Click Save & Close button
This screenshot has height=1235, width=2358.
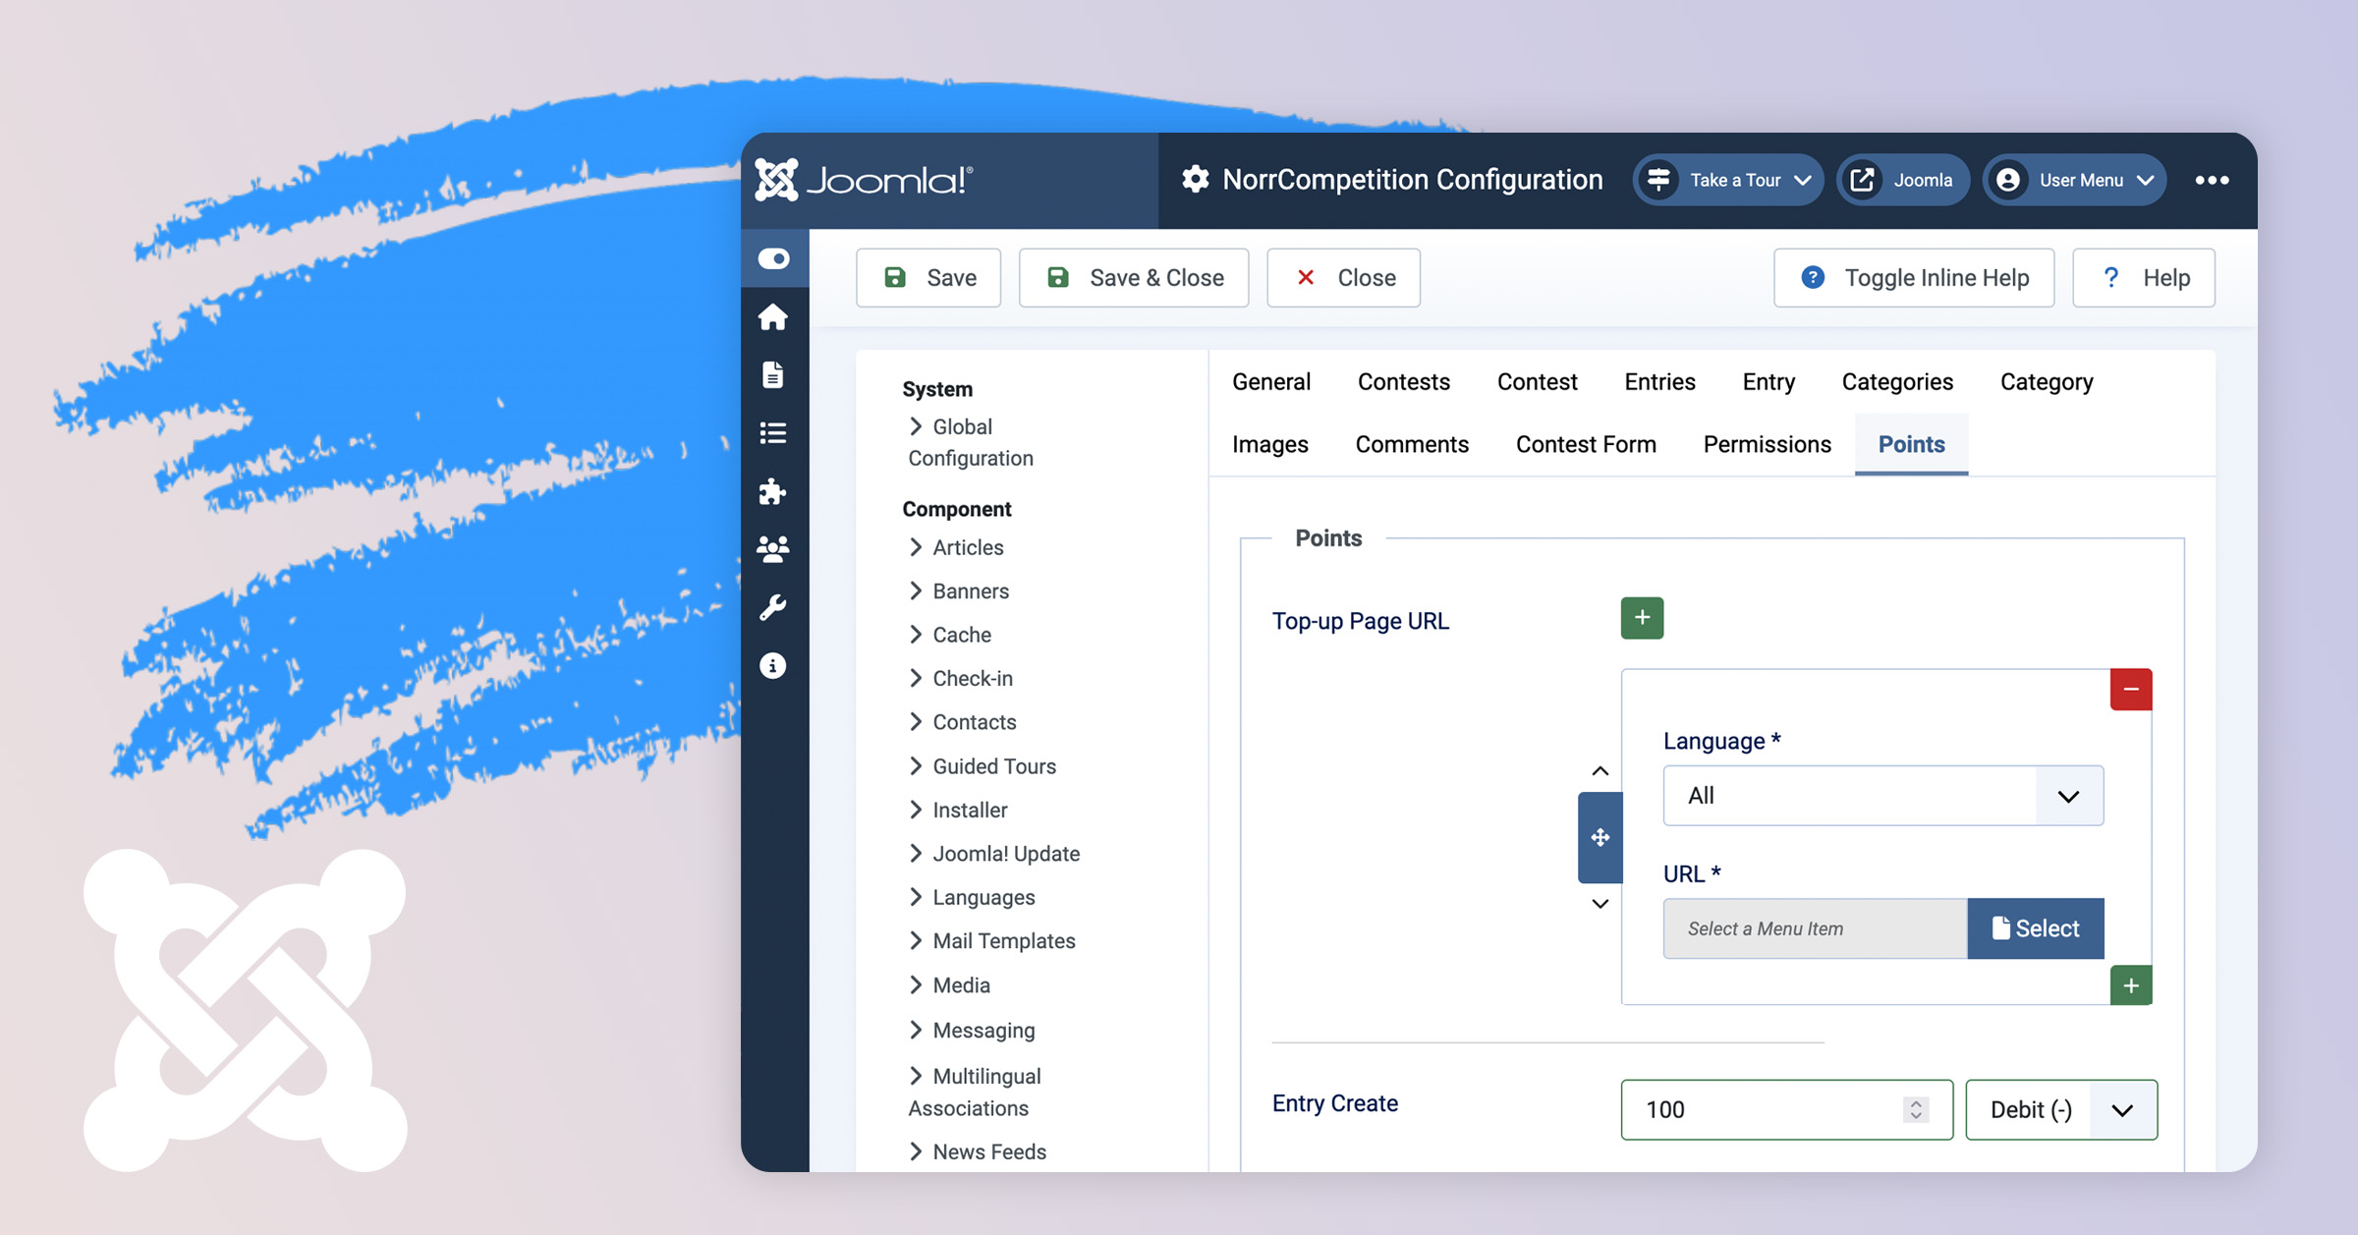(x=1134, y=278)
